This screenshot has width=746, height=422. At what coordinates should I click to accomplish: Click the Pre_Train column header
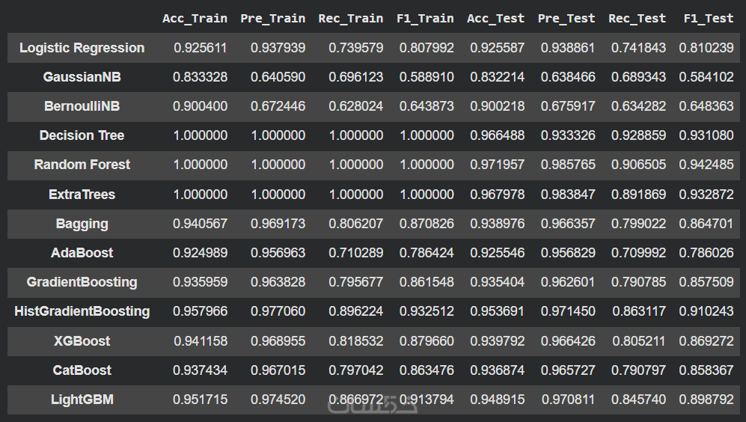(272, 19)
